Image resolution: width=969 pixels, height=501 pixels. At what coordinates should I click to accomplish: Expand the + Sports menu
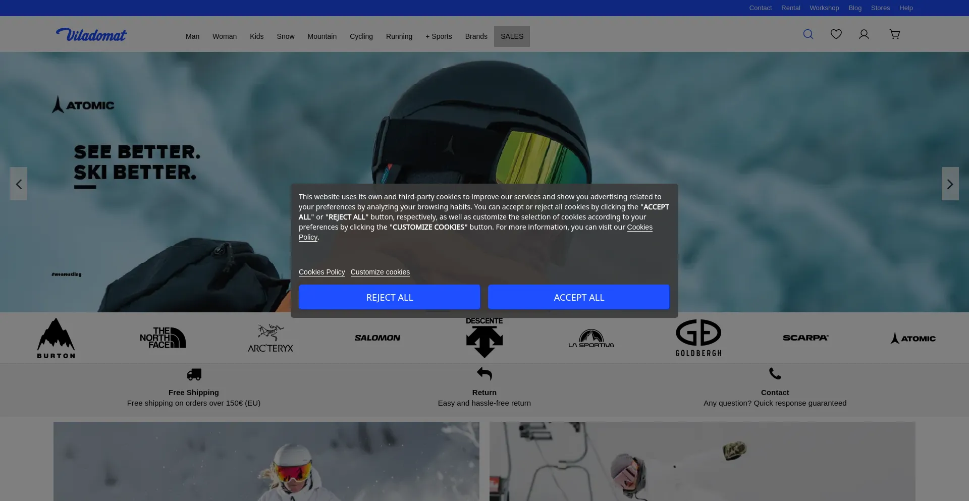click(439, 36)
